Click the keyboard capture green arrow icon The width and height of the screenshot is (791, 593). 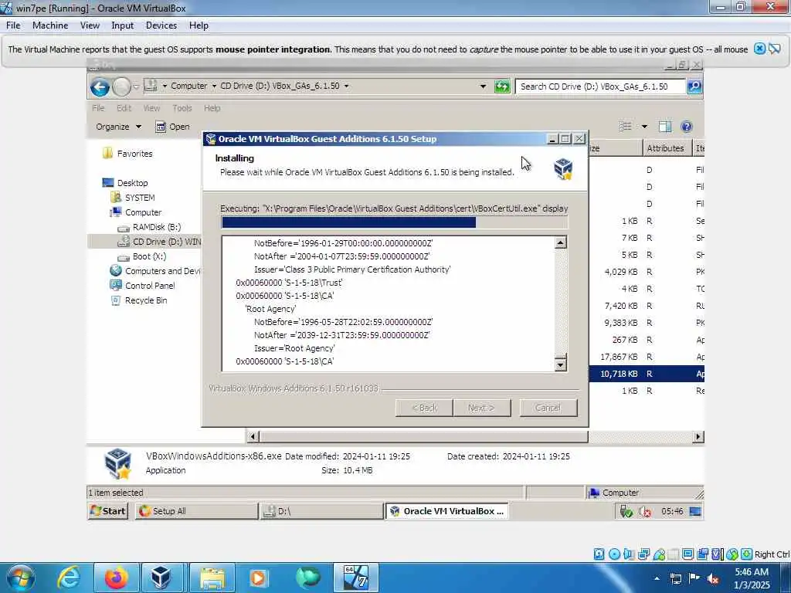pyautogui.click(x=747, y=554)
